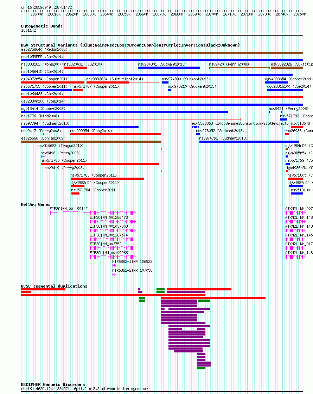Click the 28600k ruler tick label
This screenshot has height=394, width=313.
click(37, 14)
